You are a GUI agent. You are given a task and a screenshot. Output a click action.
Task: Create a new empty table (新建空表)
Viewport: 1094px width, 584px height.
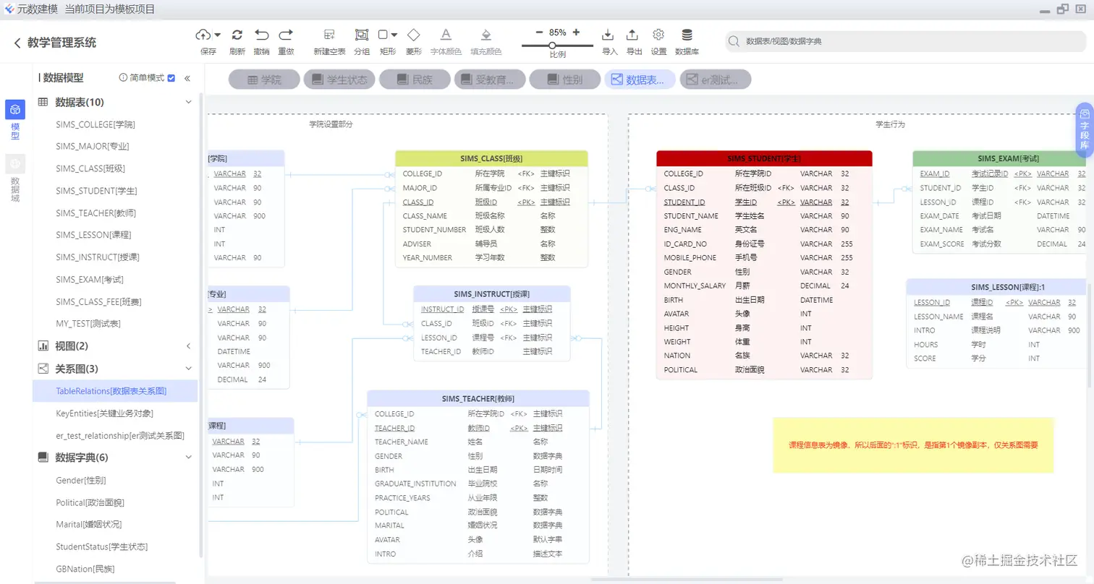329,34
